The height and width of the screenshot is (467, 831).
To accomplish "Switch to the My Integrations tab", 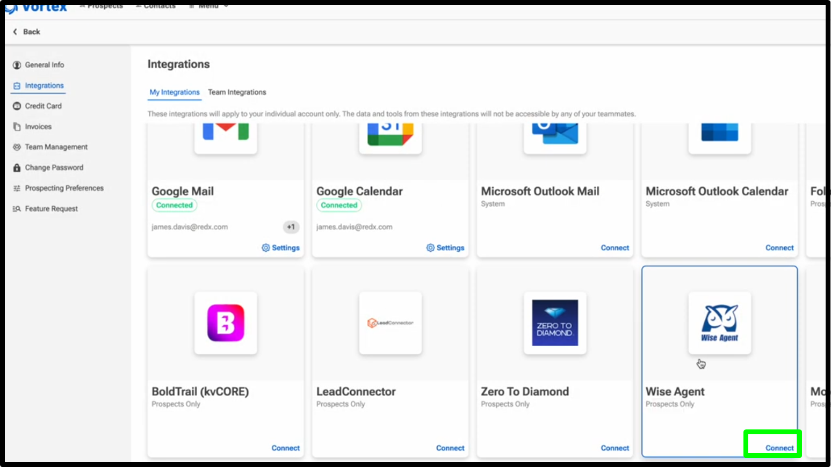I will coord(175,92).
